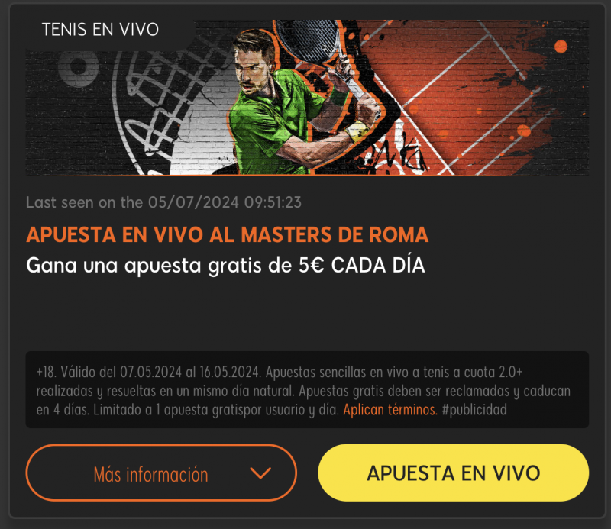Viewport: 611px width, 529px height.
Task: Click the black graffiti signature tag
Action: tap(393, 155)
